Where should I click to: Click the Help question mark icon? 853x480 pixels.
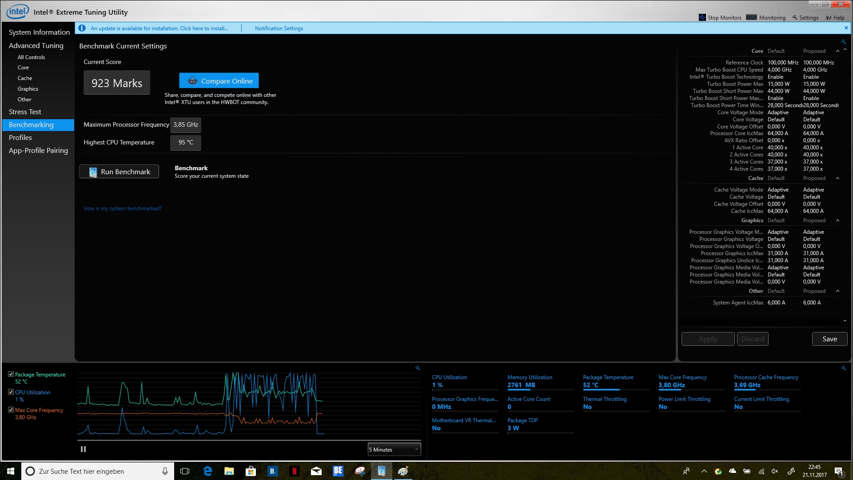828,18
